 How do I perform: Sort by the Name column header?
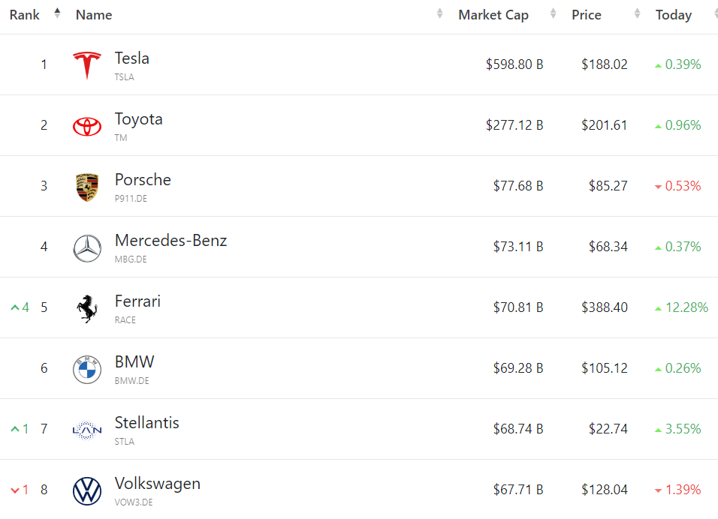94,15
